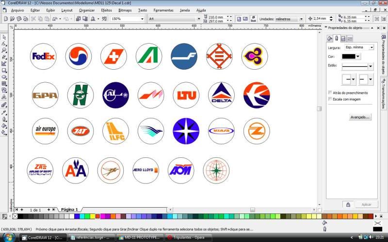This screenshot has height=242, width=388.
Task: Click the New document icon
Action: [x=6, y=19]
